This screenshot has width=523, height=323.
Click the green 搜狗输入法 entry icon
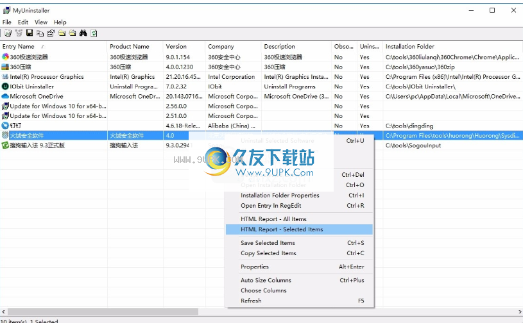5,145
